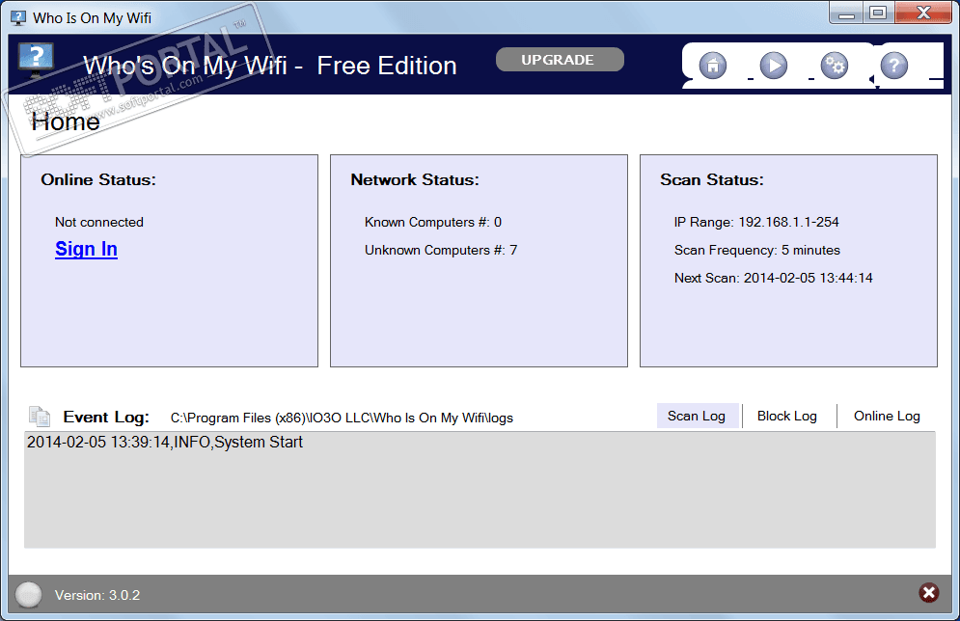Switch to the Scan Log tab
The height and width of the screenshot is (621, 960).
pos(697,416)
